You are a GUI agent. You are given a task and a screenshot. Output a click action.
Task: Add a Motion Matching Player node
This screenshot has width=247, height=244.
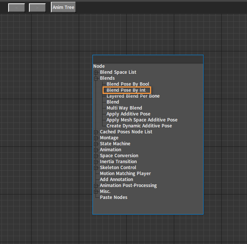(x=125, y=174)
